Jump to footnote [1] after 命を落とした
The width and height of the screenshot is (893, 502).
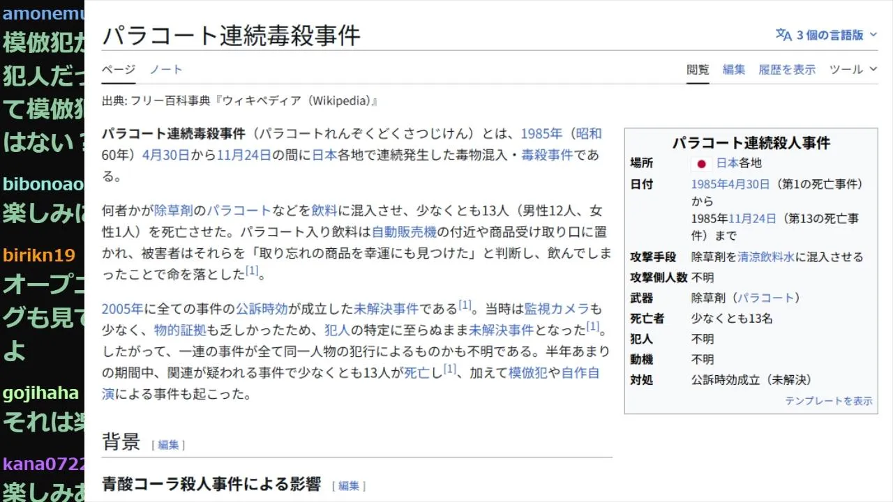coord(252,271)
